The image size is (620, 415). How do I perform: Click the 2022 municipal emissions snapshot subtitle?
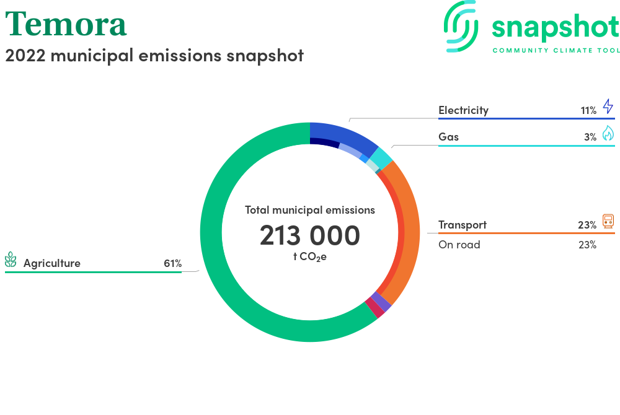coord(154,56)
